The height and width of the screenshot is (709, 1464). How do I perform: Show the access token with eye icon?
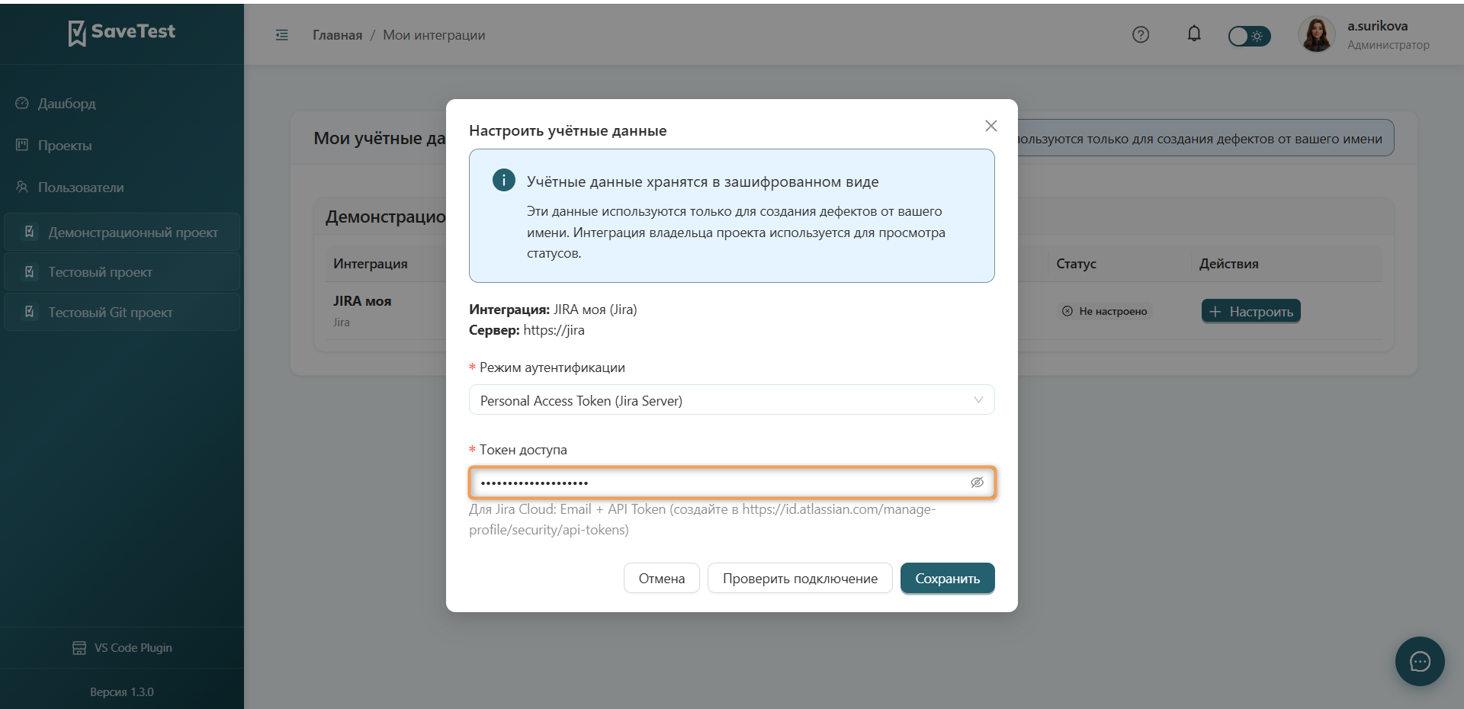coord(977,483)
